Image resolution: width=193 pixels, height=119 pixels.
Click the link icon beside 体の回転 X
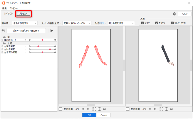[x=2, y=40]
